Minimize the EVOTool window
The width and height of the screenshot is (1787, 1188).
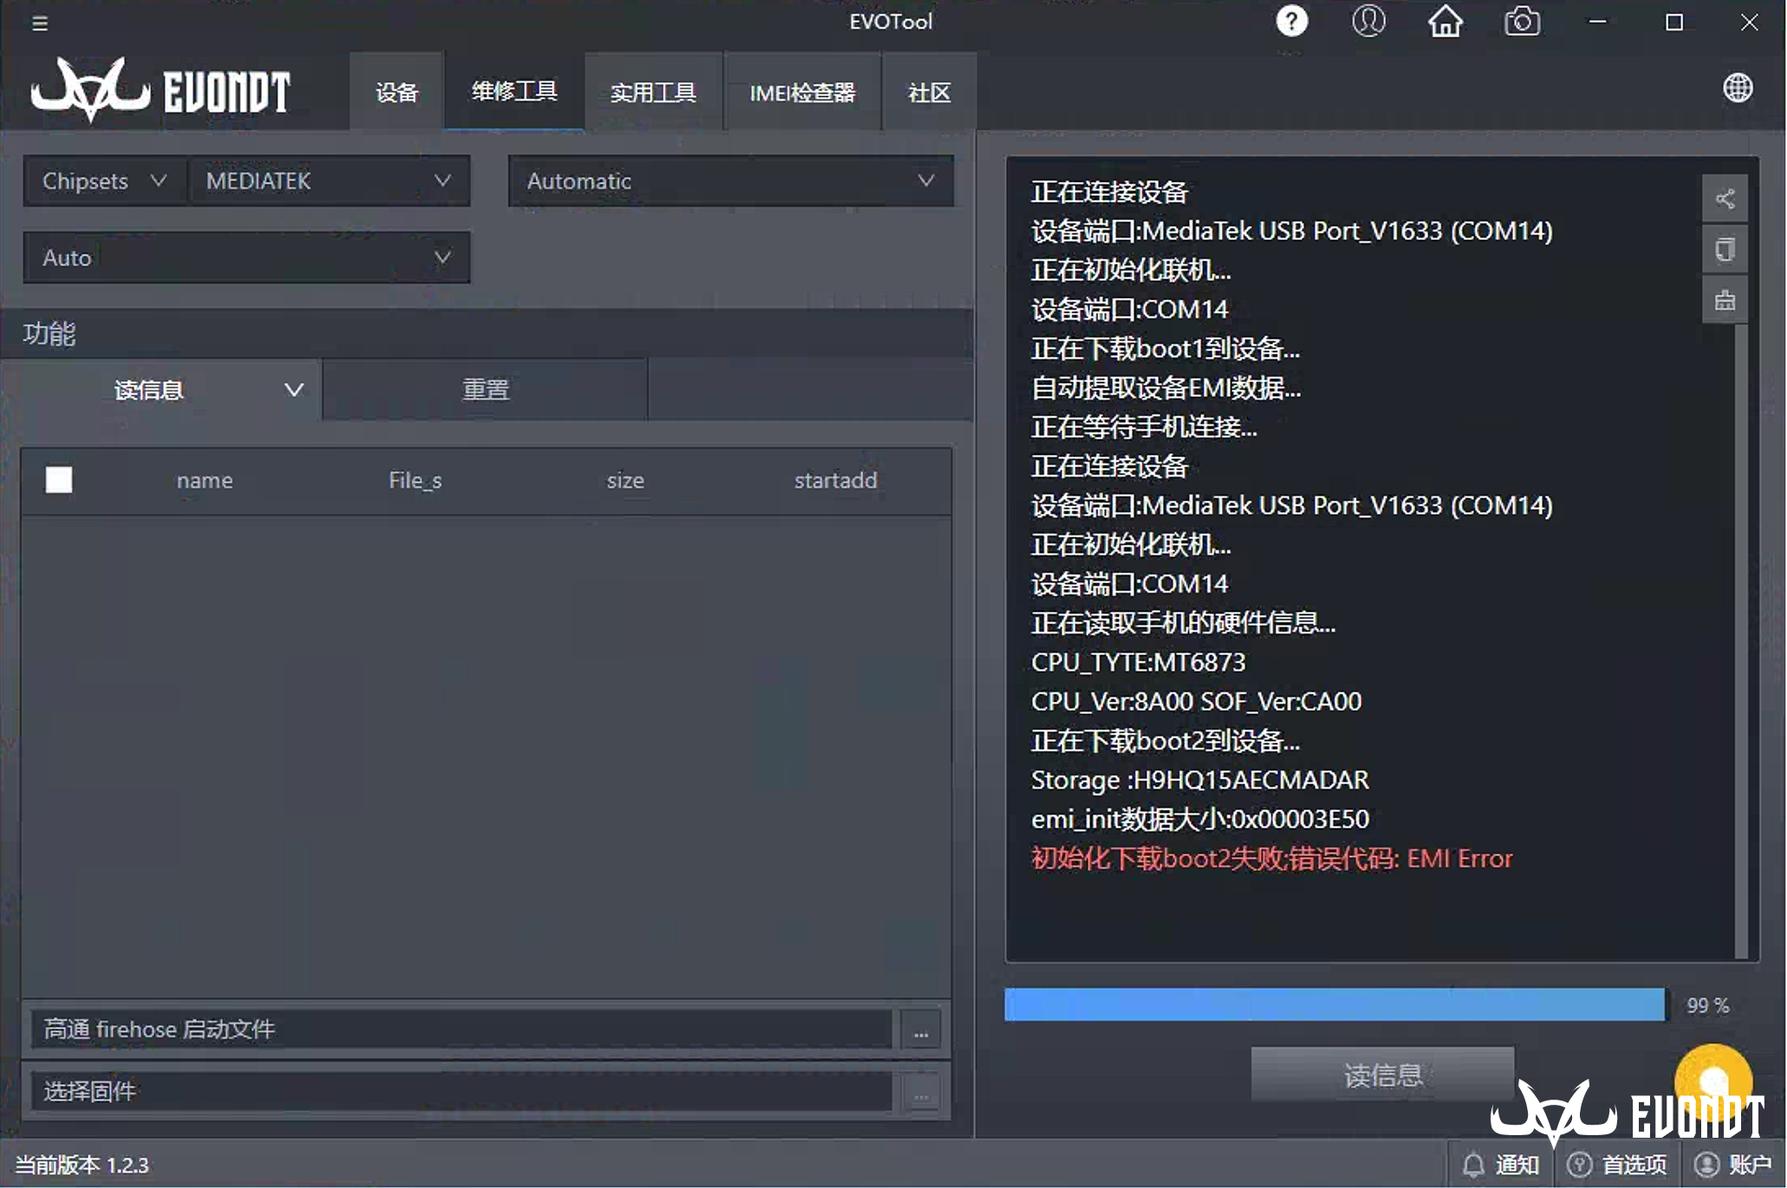pos(1597,22)
